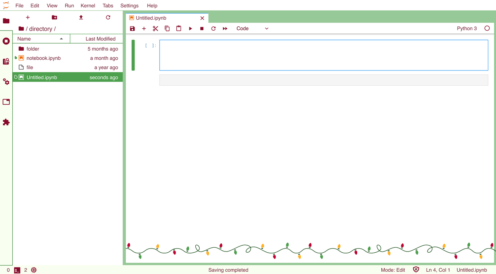Upload files using the upload arrow icon
The width and height of the screenshot is (496, 274).
point(81,17)
